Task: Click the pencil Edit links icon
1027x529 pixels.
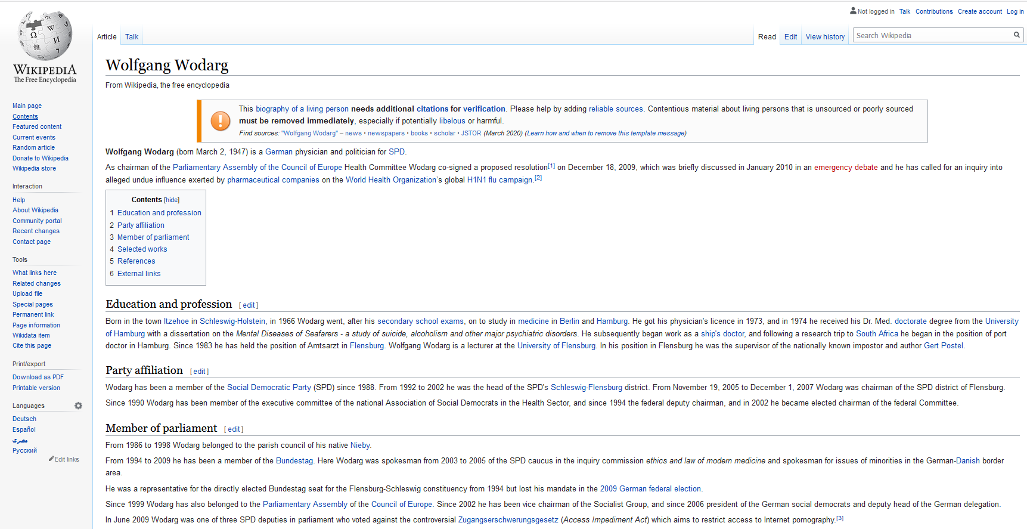Action: pyautogui.click(x=51, y=459)
